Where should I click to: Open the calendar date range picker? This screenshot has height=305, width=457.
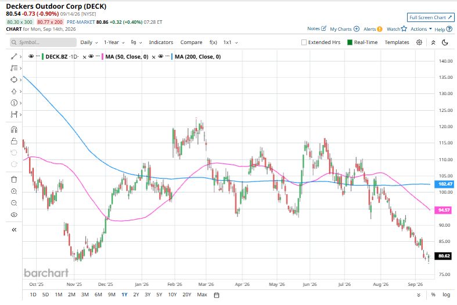click(217, 295)
